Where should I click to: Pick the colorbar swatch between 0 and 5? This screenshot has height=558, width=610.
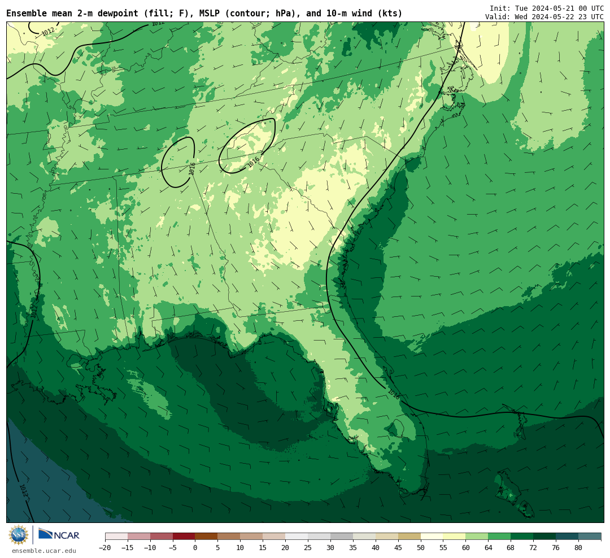tap(207, 537)
